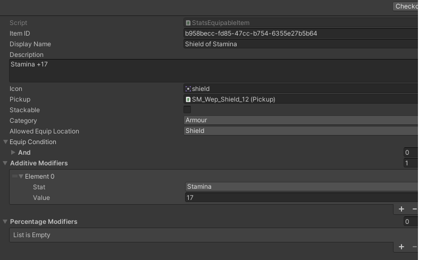This screenshot has height=260, width=427.
Task: Click the Stat label under Element 0
Action: click(39, 187)
